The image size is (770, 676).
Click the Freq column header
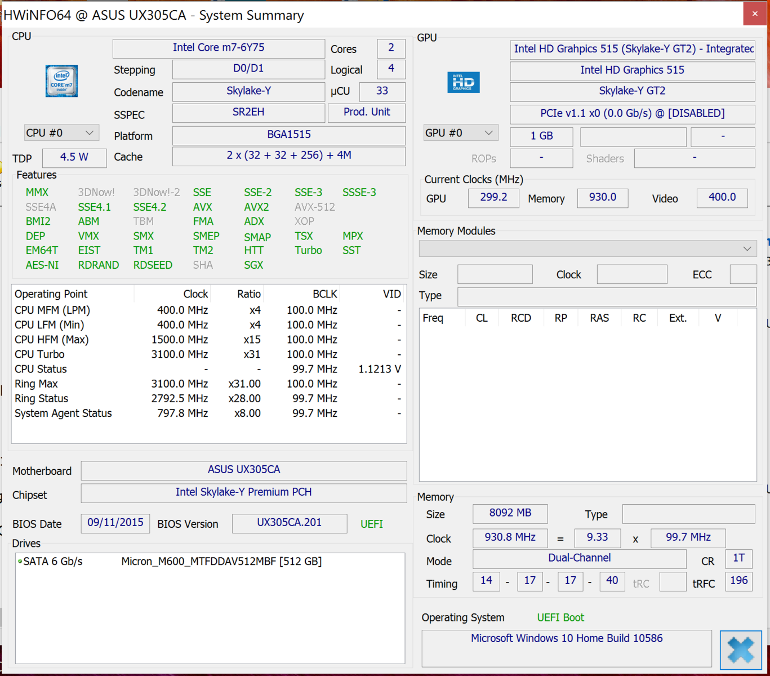tap(433, 318)
